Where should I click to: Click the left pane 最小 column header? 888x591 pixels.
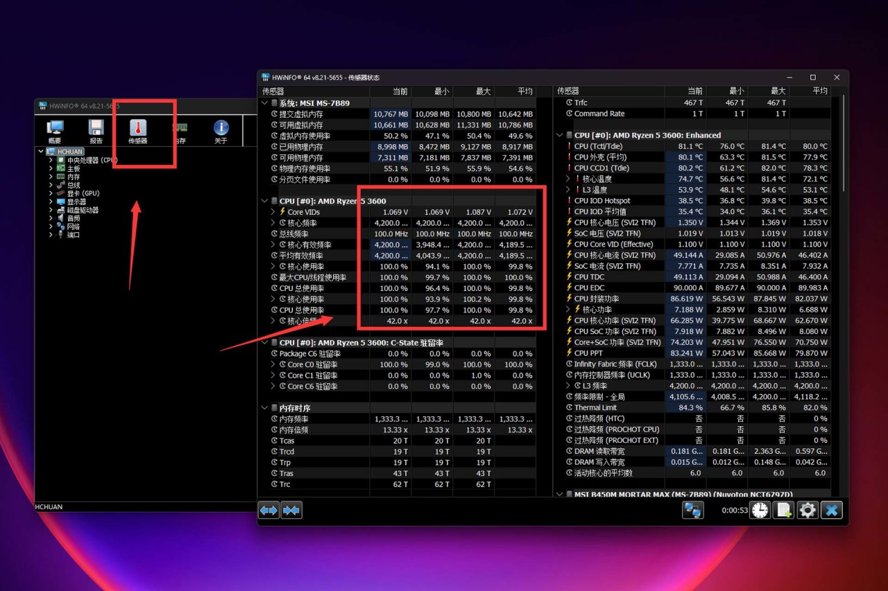[x=432, y=91]
